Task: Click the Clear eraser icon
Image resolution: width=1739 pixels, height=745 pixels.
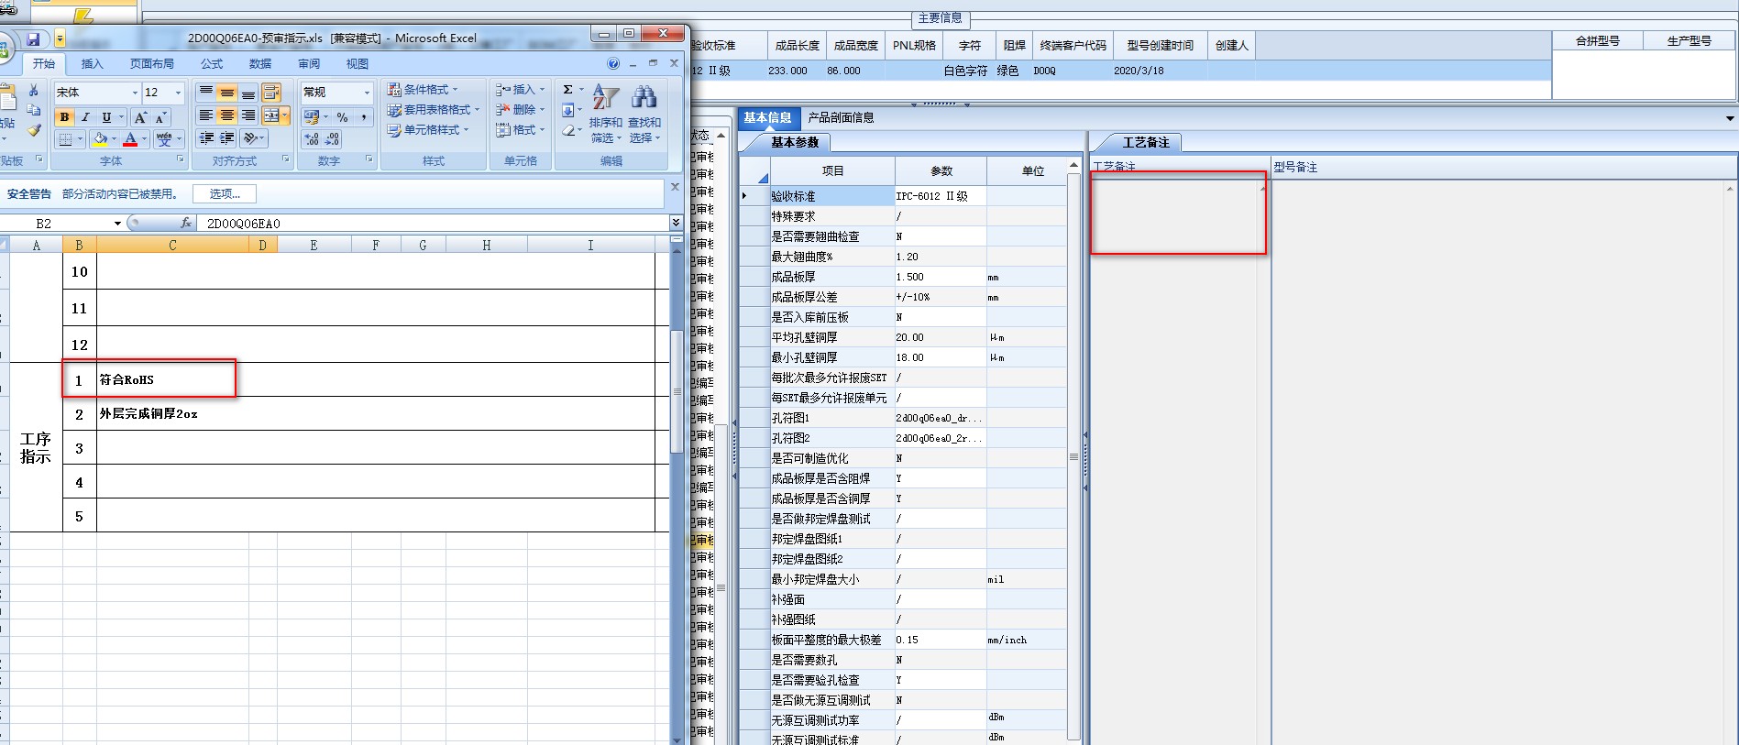Action: point(568,131)
